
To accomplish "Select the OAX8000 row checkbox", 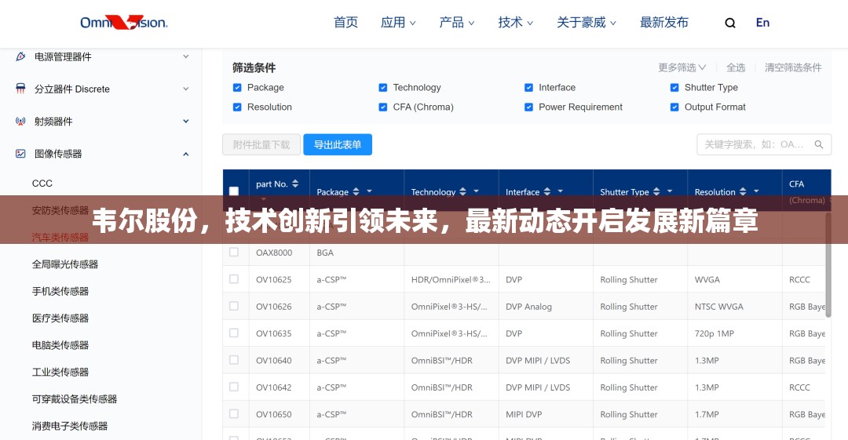I will point(234,252).
